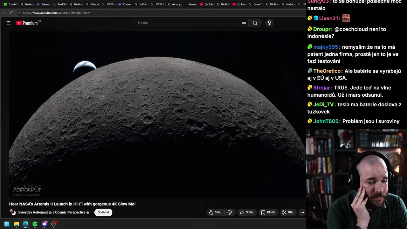
Task: Open the YouTube hamburger guide menu
Action: [x=9, y=23]
